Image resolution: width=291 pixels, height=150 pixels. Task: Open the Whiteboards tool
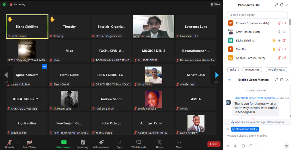click(138, 142)
